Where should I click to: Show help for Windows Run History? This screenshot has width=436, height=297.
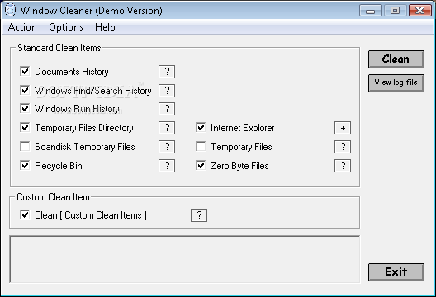coord(167,109)
